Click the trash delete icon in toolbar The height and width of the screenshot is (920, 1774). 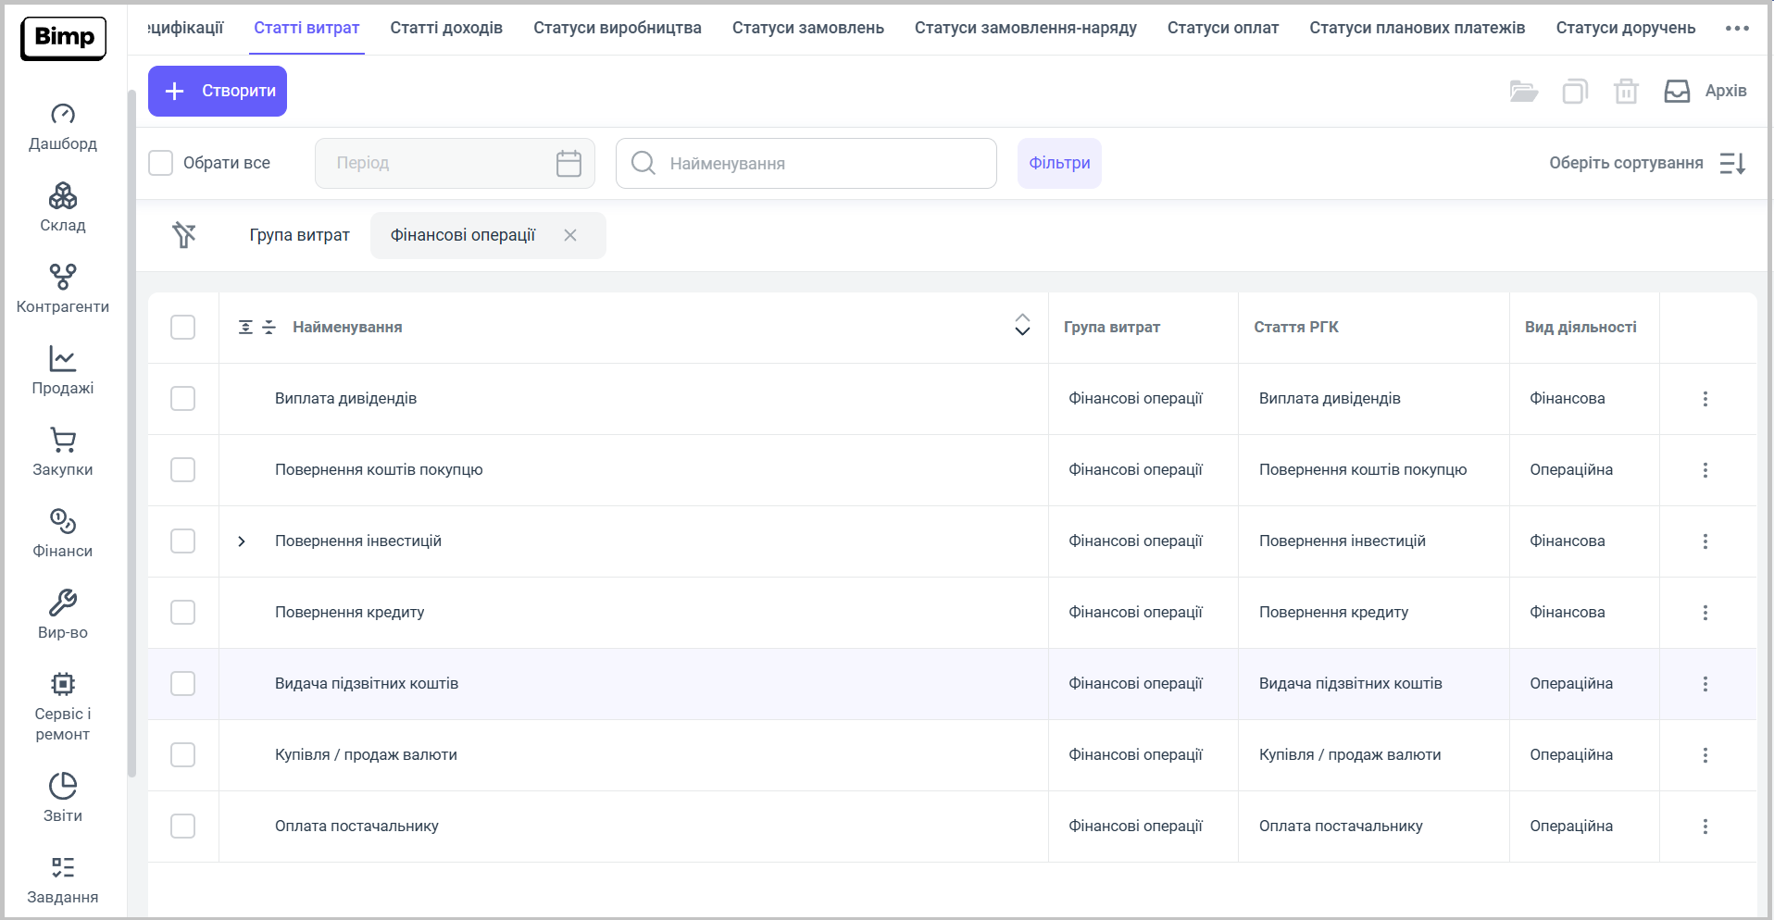coord(1626,91)
